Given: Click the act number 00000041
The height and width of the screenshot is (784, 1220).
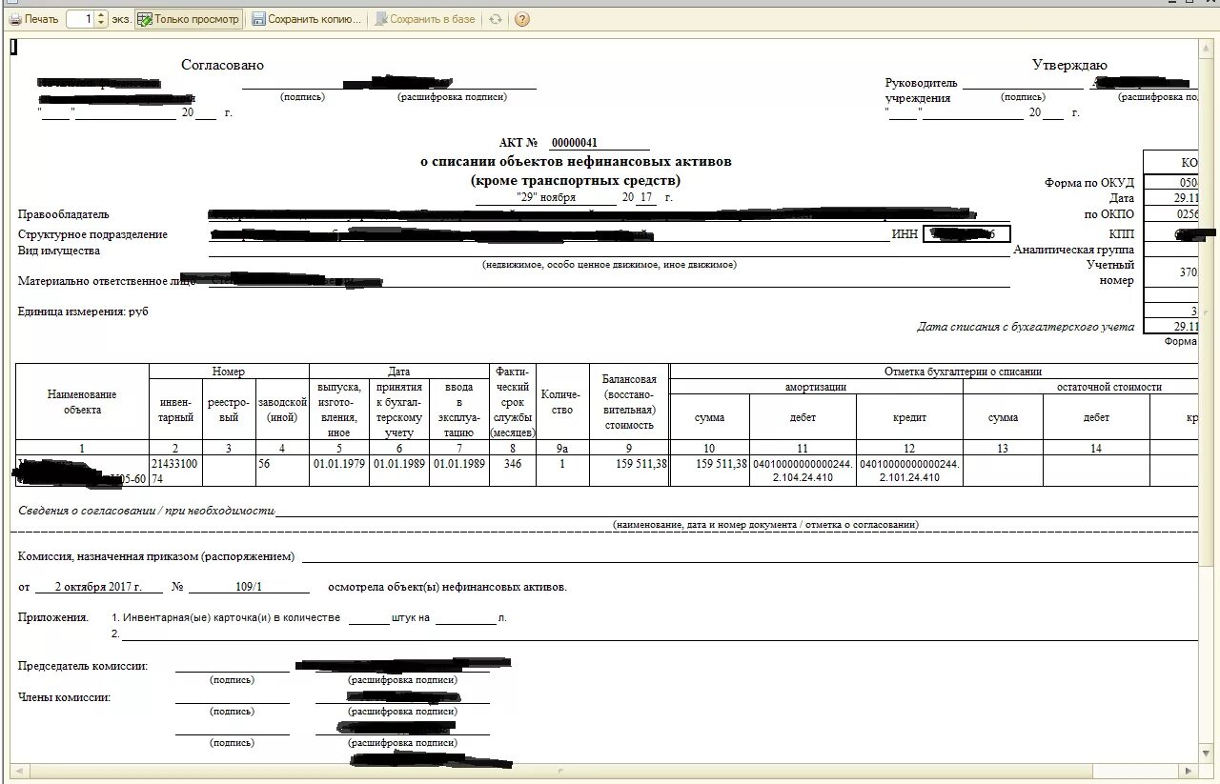Looking at the screenshot, I should click(x=575, y=143).
